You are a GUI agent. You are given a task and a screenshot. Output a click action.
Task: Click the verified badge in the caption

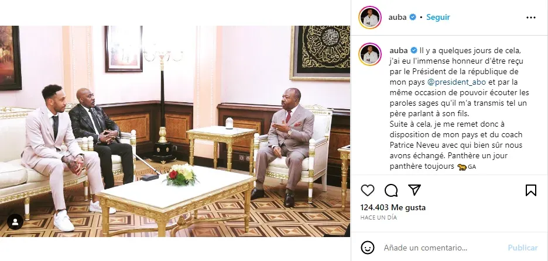coord(414,51)
